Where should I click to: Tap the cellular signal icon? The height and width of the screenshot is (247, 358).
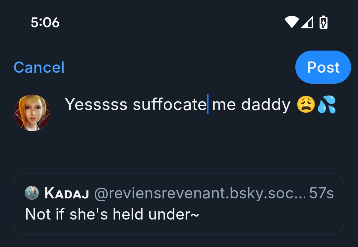pos(307,22)
